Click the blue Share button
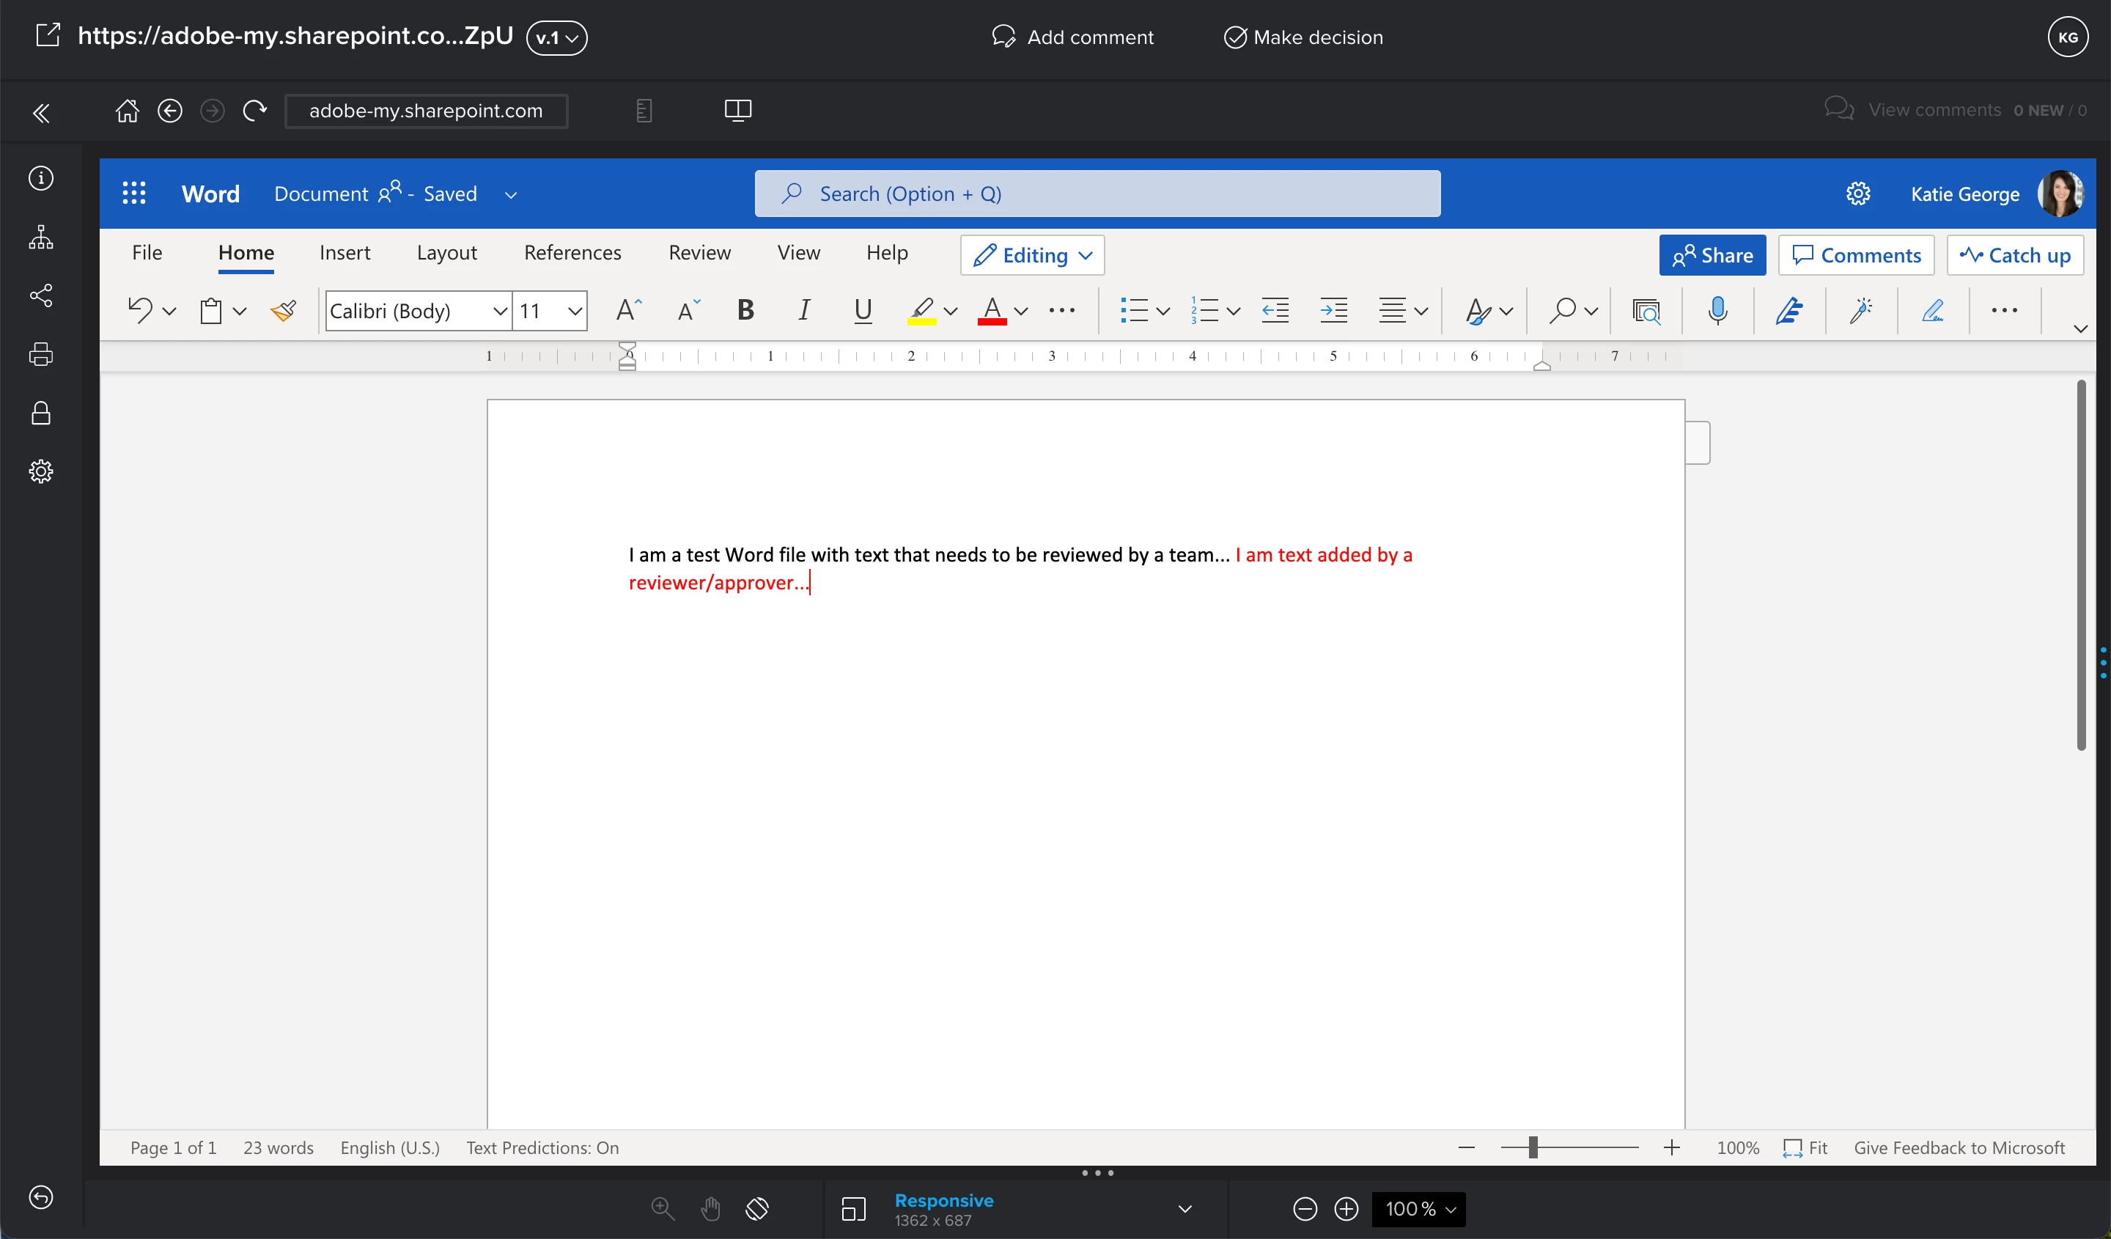 [1712, 256]
